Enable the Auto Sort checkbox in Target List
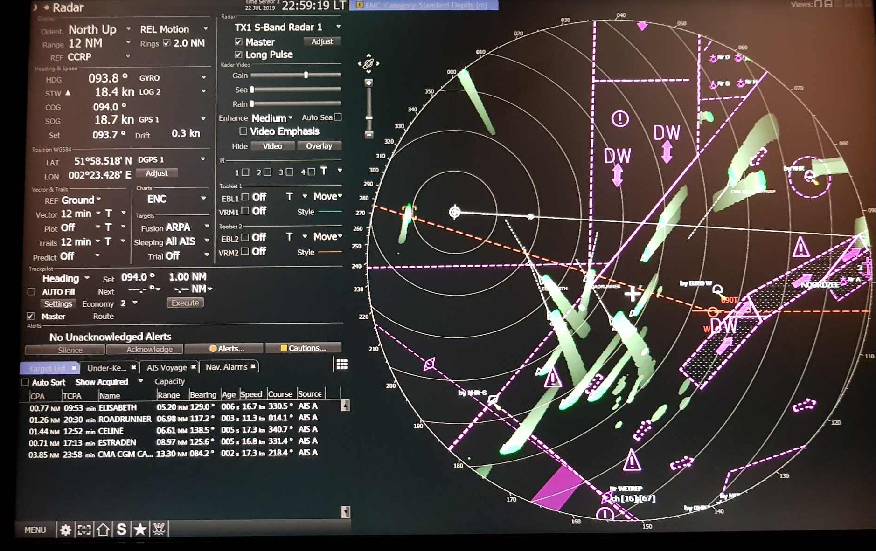Image resolution: width=876 pixels, height=551 pixels. [25, 382]
